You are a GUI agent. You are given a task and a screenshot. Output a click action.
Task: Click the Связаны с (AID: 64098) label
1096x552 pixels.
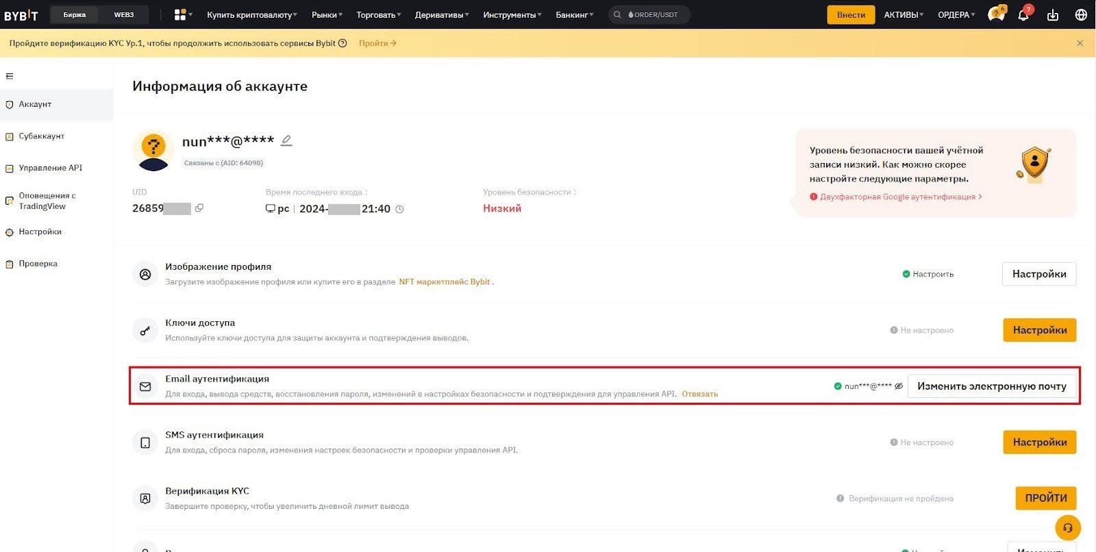223,163
